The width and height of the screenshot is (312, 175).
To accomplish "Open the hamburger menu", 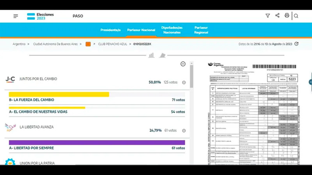I will coord(16,16).
